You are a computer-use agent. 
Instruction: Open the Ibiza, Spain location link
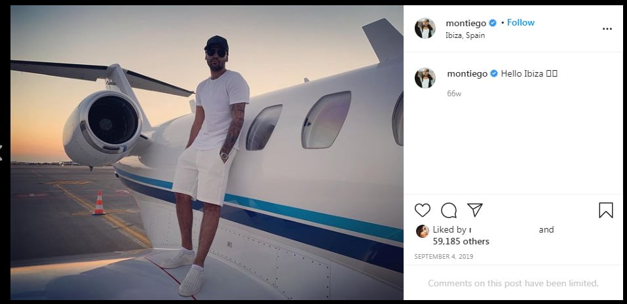[465, 35]
